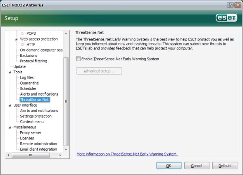Enable ThreatSense.Net Early Warning System checkbox
Viewport: 243px width, 175px height.
[78, 59]
